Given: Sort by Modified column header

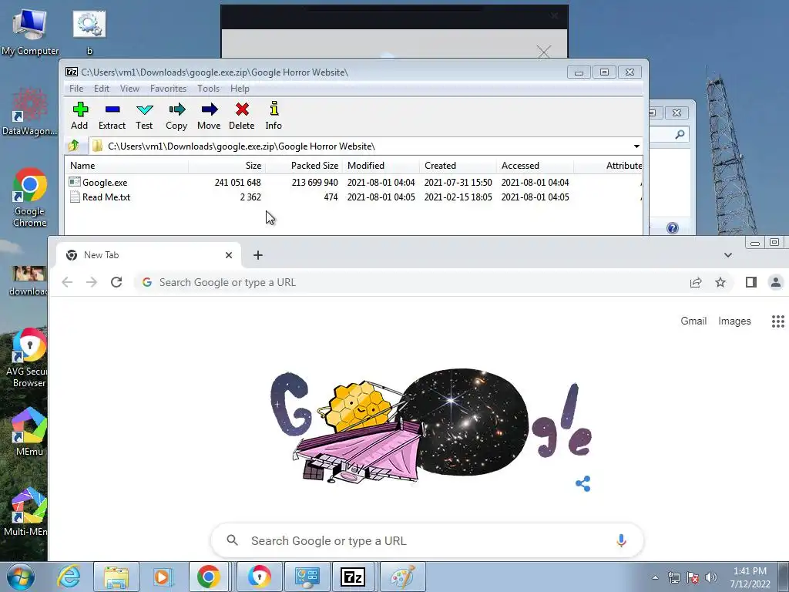Looking at the screenshot, I should tap(381, 166).
